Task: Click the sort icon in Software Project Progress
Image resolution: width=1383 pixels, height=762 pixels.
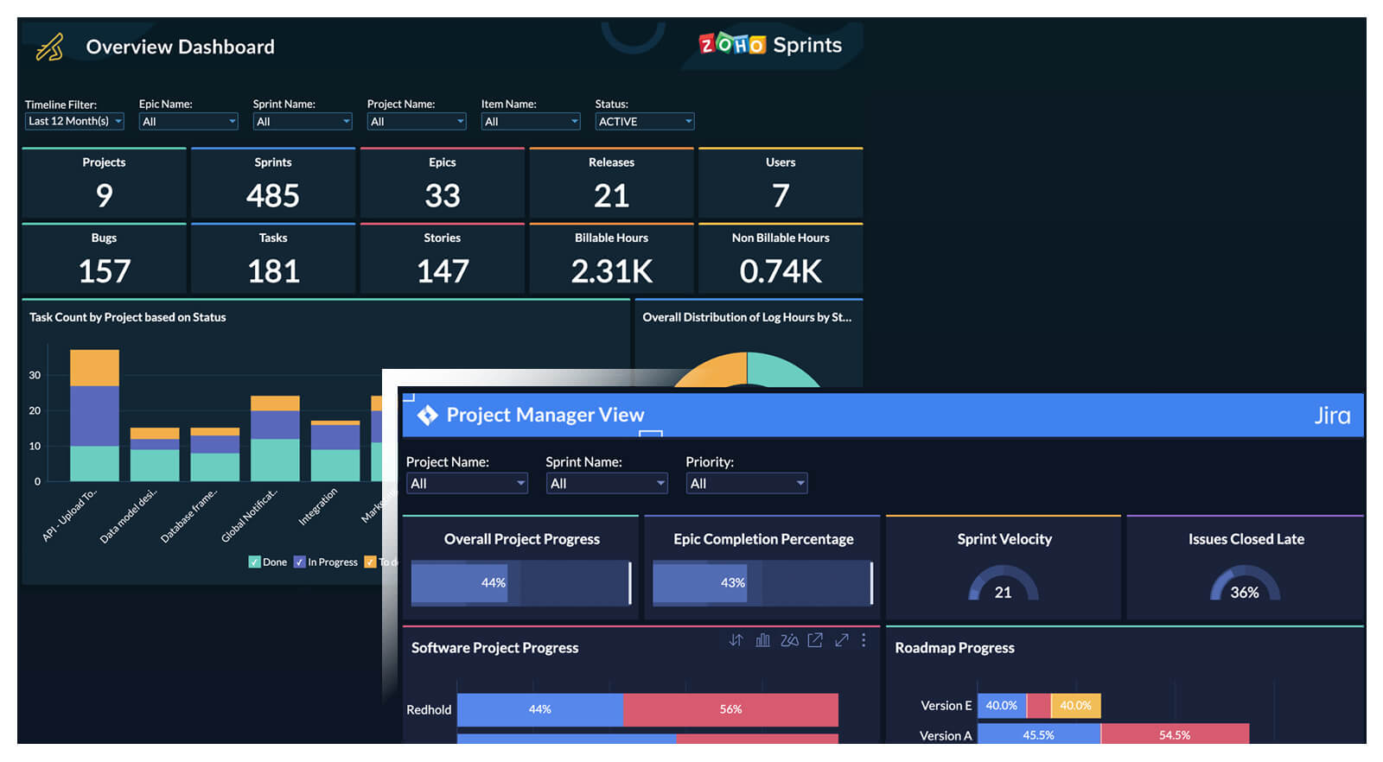Action: click(736, 640)
